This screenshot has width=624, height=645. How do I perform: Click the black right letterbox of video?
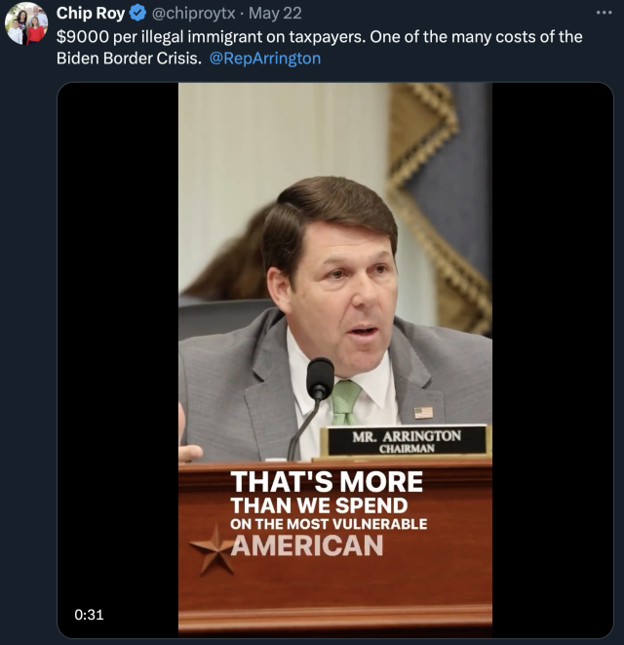click(553, 360)
